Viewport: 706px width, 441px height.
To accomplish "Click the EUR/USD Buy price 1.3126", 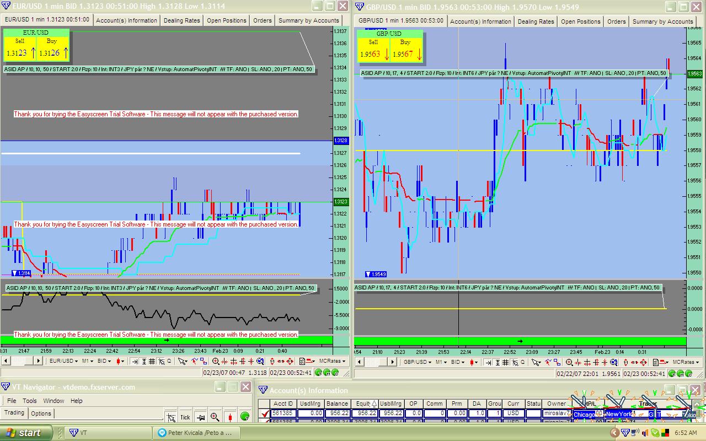I will click(x=50, y=53).
